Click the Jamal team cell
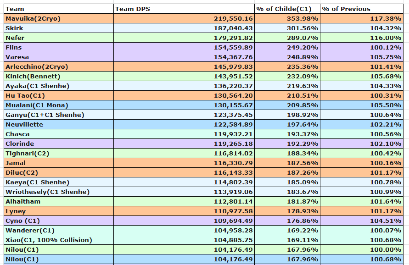Screen dimensions: 409x265 point(59,163)
